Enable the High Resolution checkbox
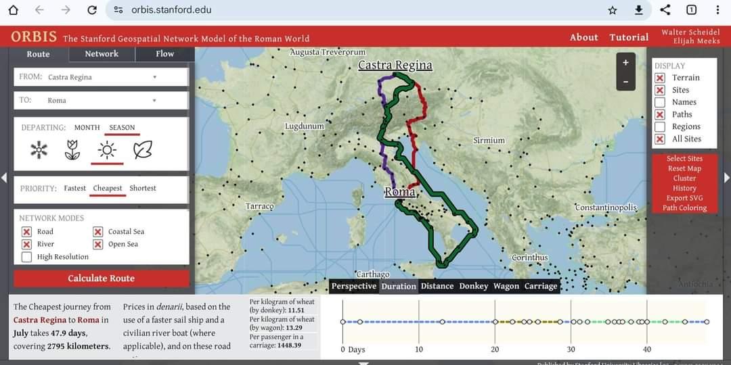The image size is (731, 365). point(26,257)
